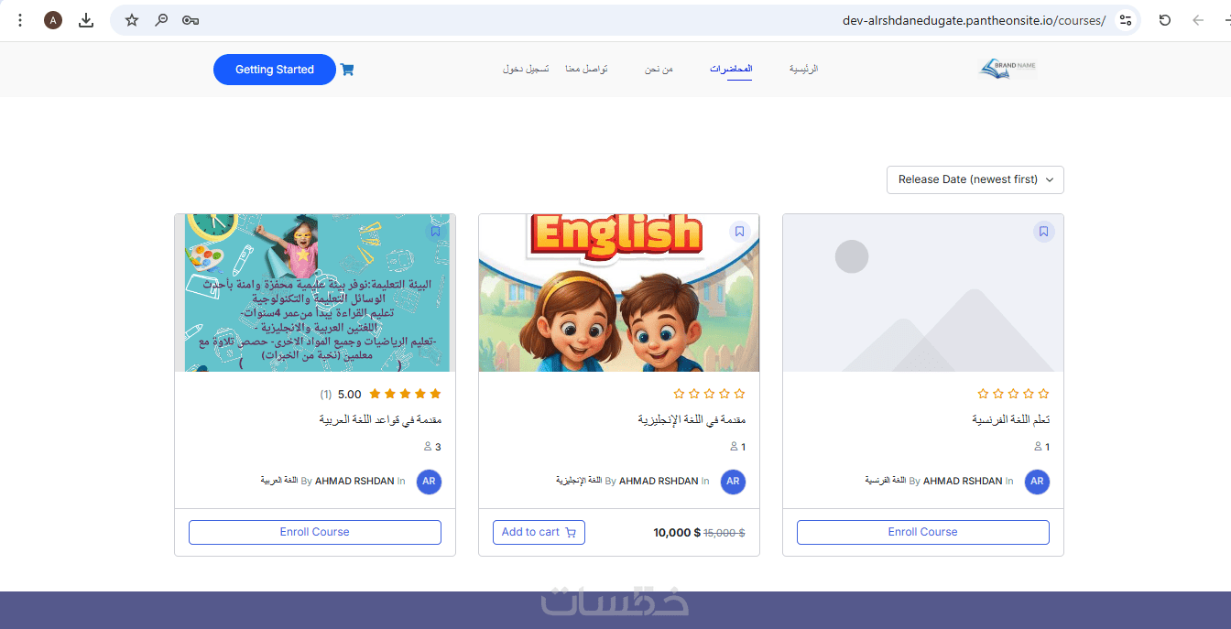Screen dimensions: 1231x629
Task: Select five-star rating on French course
Action: pos(984,394)
